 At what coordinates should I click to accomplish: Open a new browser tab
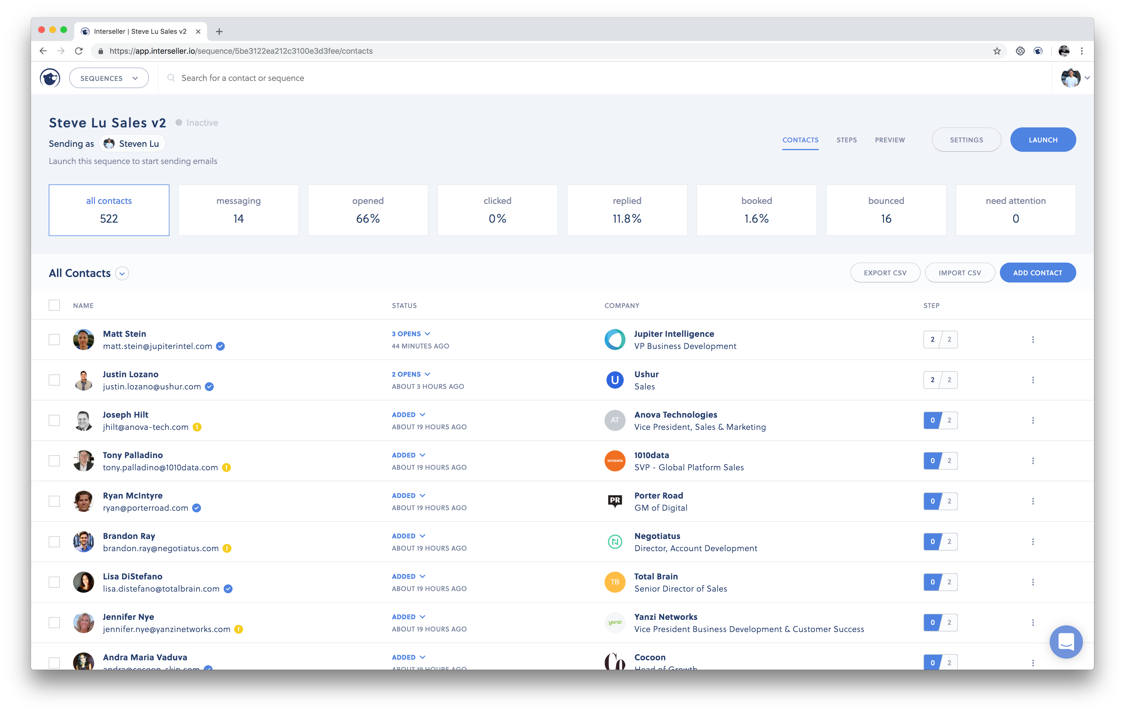pos(219,31)
